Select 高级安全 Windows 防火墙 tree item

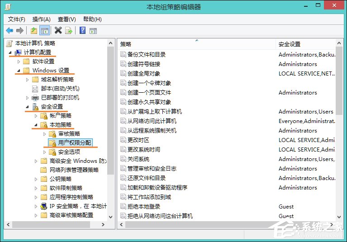(78, 161)
